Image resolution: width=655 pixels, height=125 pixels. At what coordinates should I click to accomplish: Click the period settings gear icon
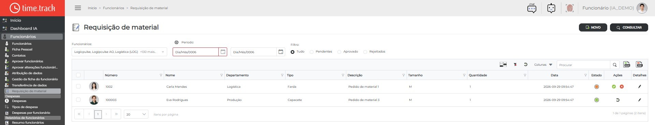[x=176, y=42]
